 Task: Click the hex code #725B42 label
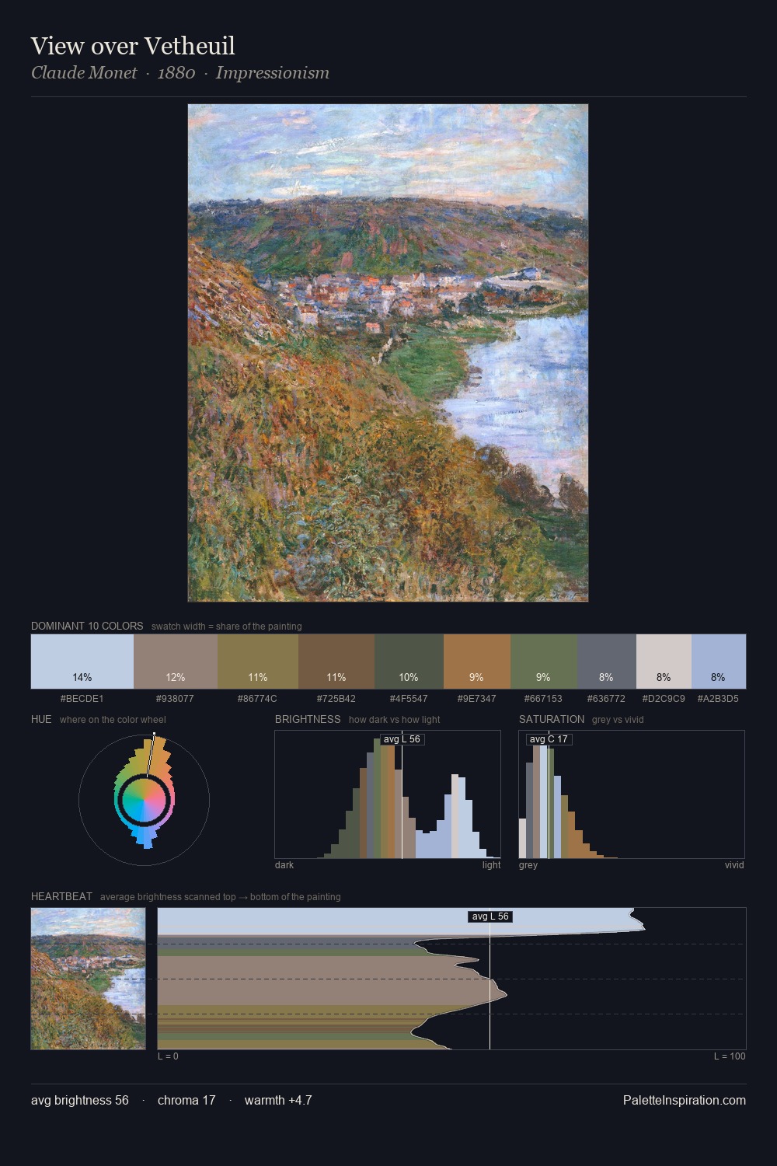(336, 699)
